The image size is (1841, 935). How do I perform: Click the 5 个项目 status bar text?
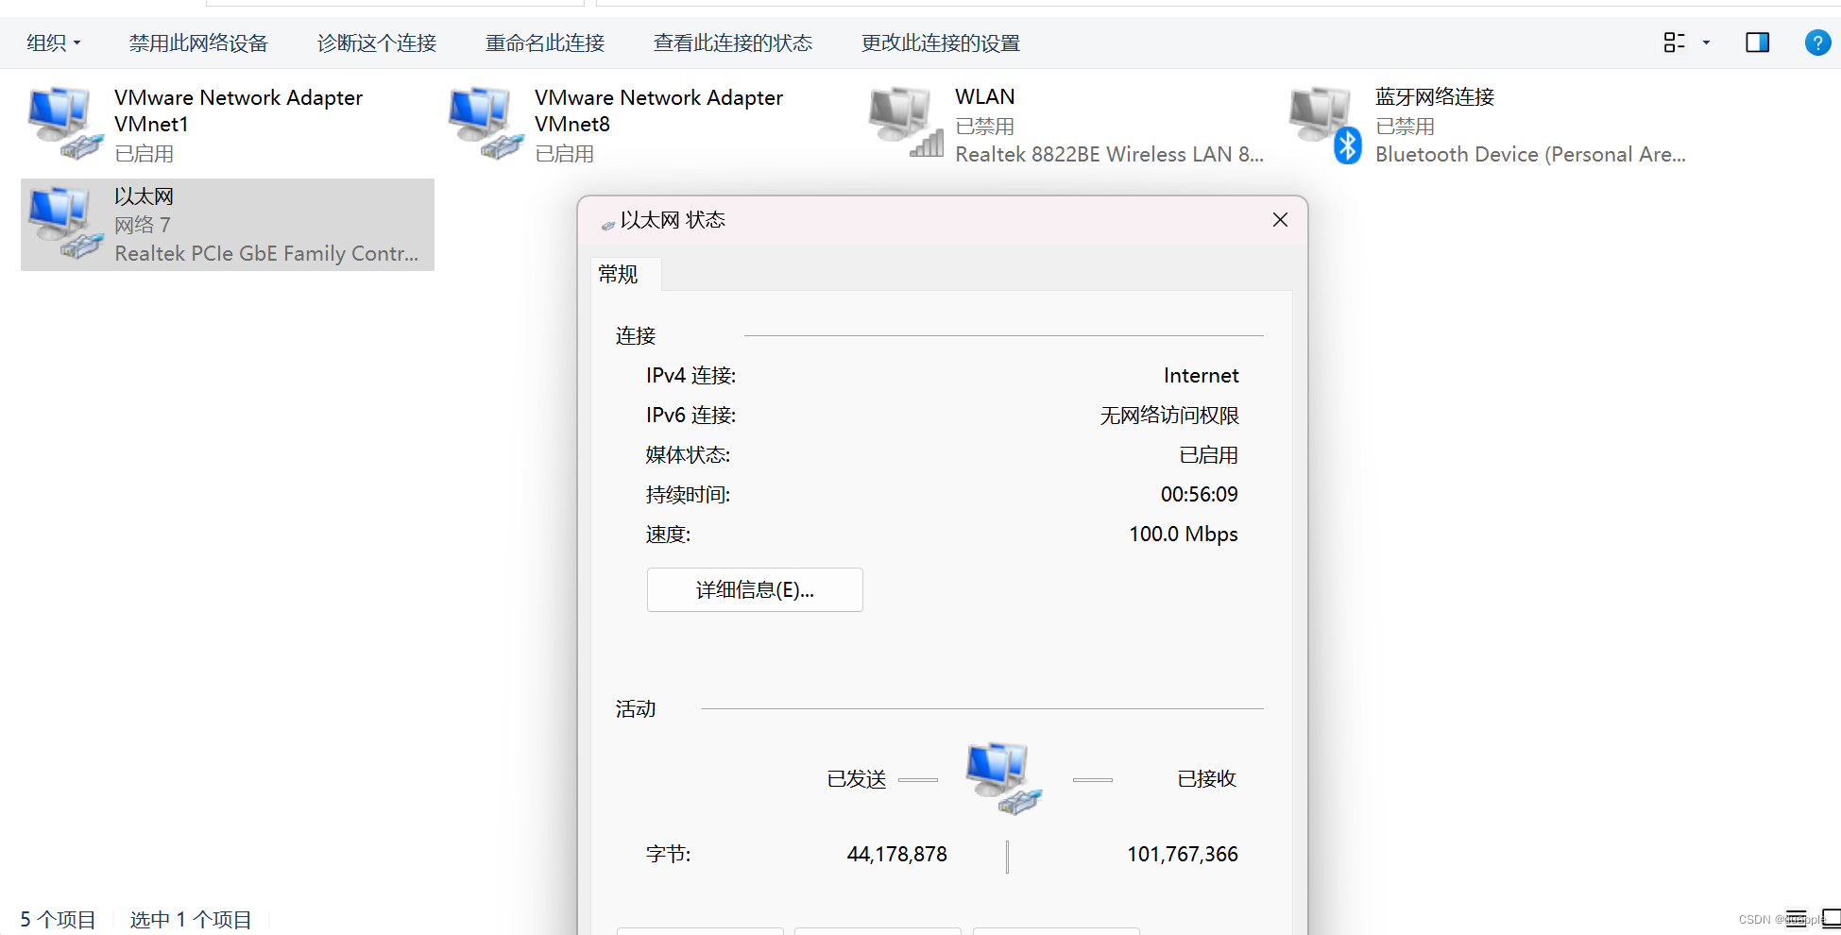point(58,920)
